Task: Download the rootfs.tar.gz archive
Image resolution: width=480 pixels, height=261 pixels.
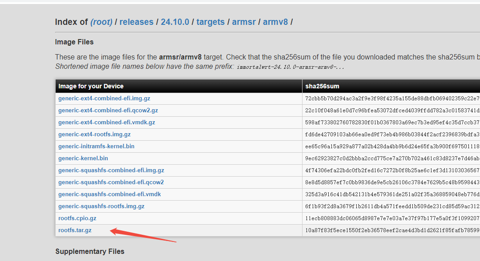Action: click(74, 230)
